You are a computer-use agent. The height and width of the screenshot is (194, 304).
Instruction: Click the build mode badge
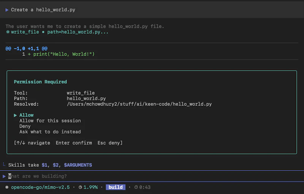click(x=116, y=187)
